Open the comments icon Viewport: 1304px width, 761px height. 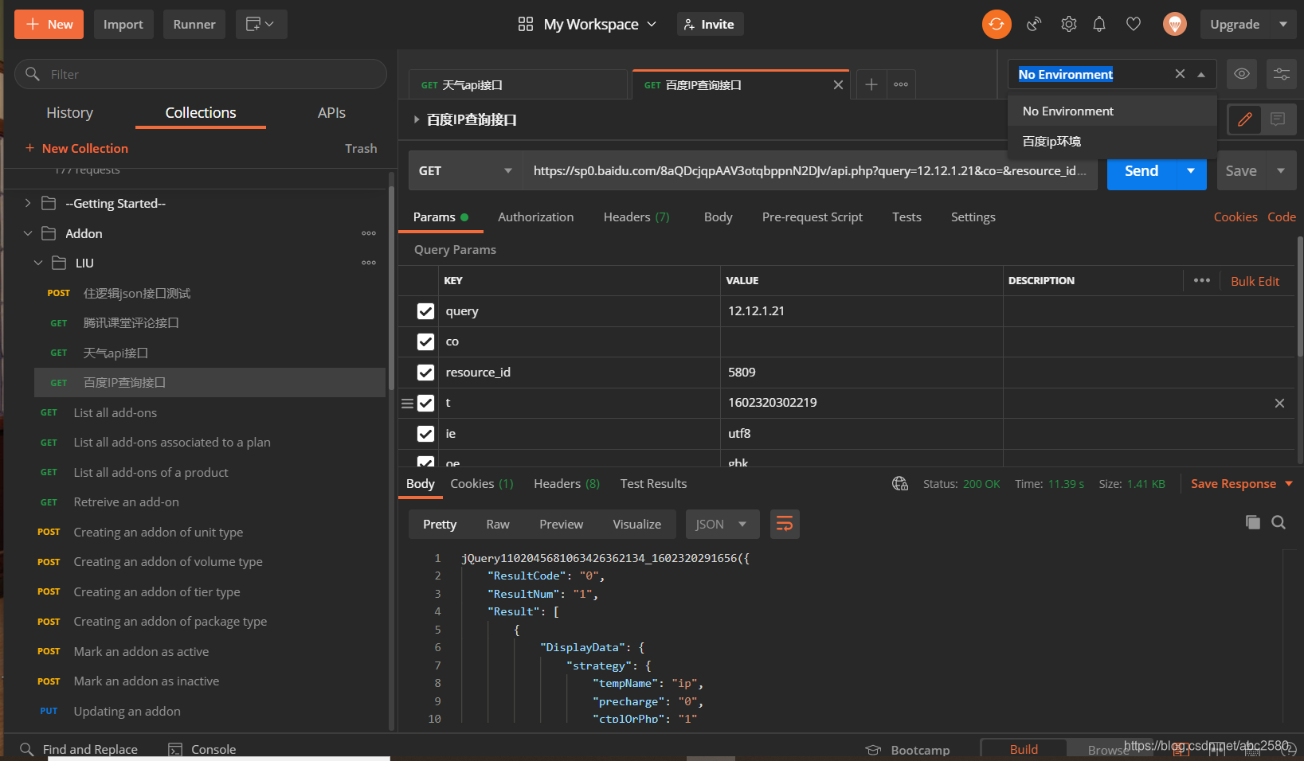[1278, 119]
